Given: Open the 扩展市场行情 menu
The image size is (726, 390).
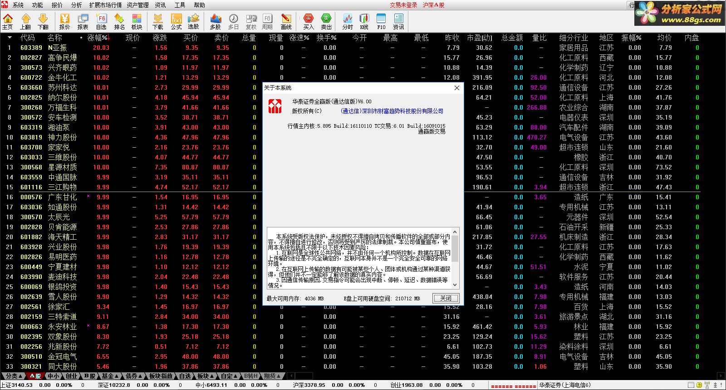Looking at the screenshot, I should [105, 5].
